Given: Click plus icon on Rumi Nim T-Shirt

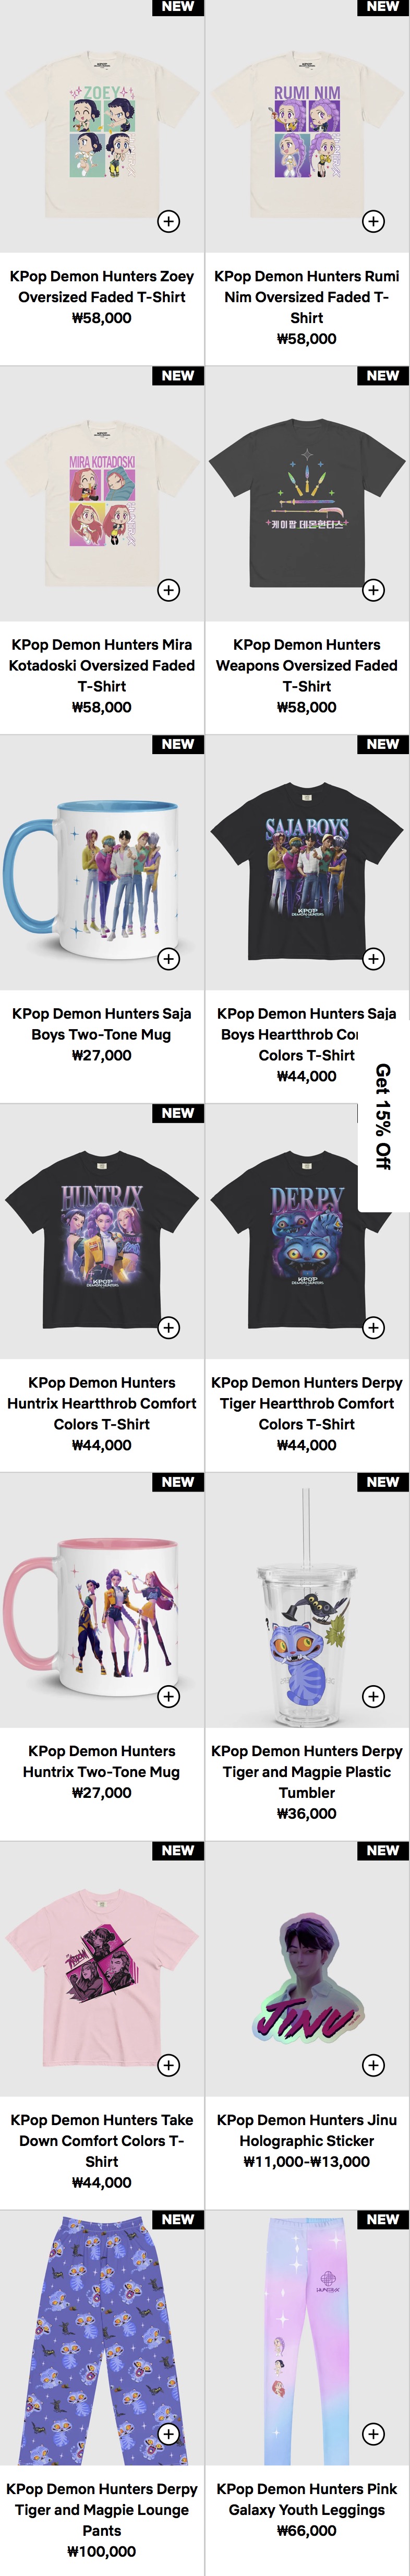Looking at the screenshot, I should pyautogui.click(x=373, y=221).
